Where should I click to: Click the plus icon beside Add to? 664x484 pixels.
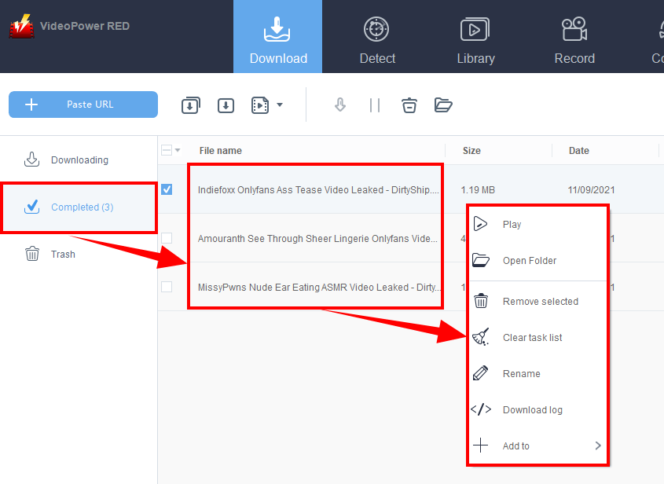480,445
